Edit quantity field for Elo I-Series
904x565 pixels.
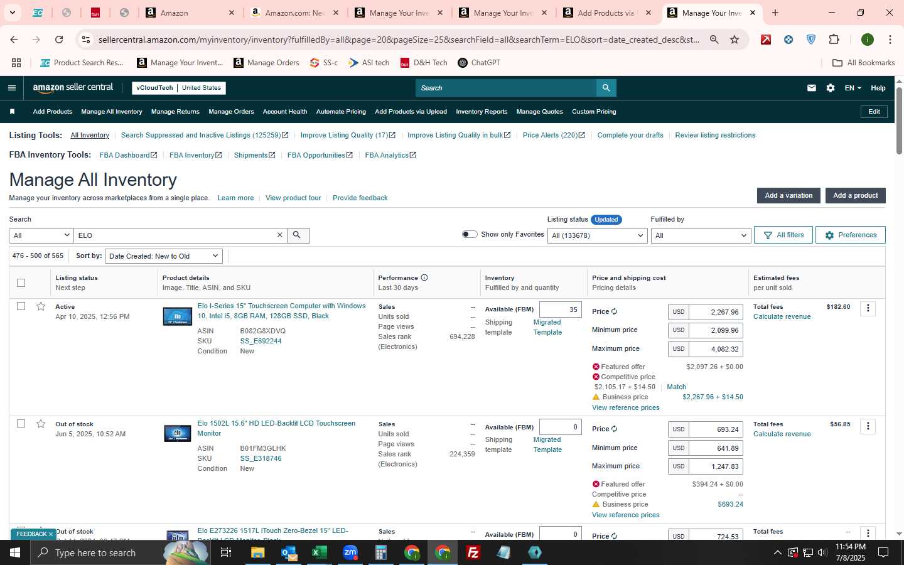pyautogui.click(x=560, y=309)
